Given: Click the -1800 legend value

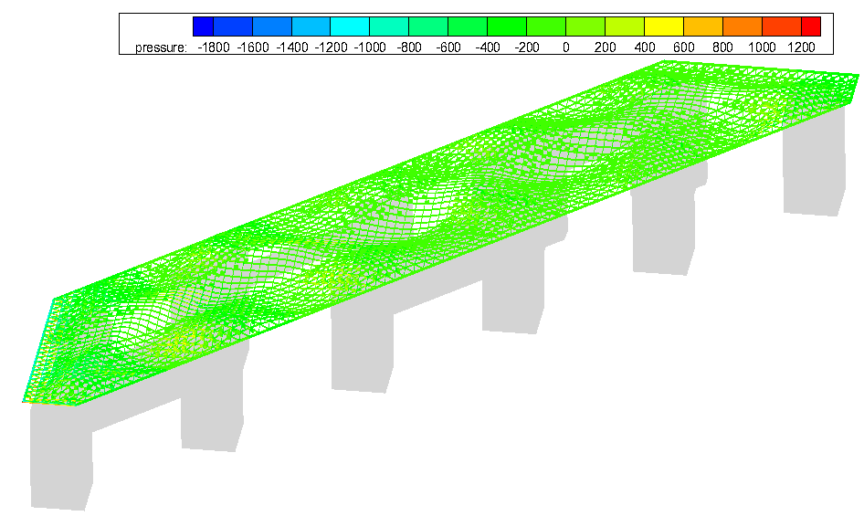Looking at the screenshot, I should [213, 47].
